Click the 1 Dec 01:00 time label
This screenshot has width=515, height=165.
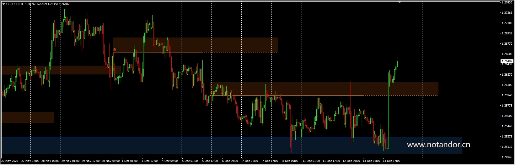[x=130, y=161]
